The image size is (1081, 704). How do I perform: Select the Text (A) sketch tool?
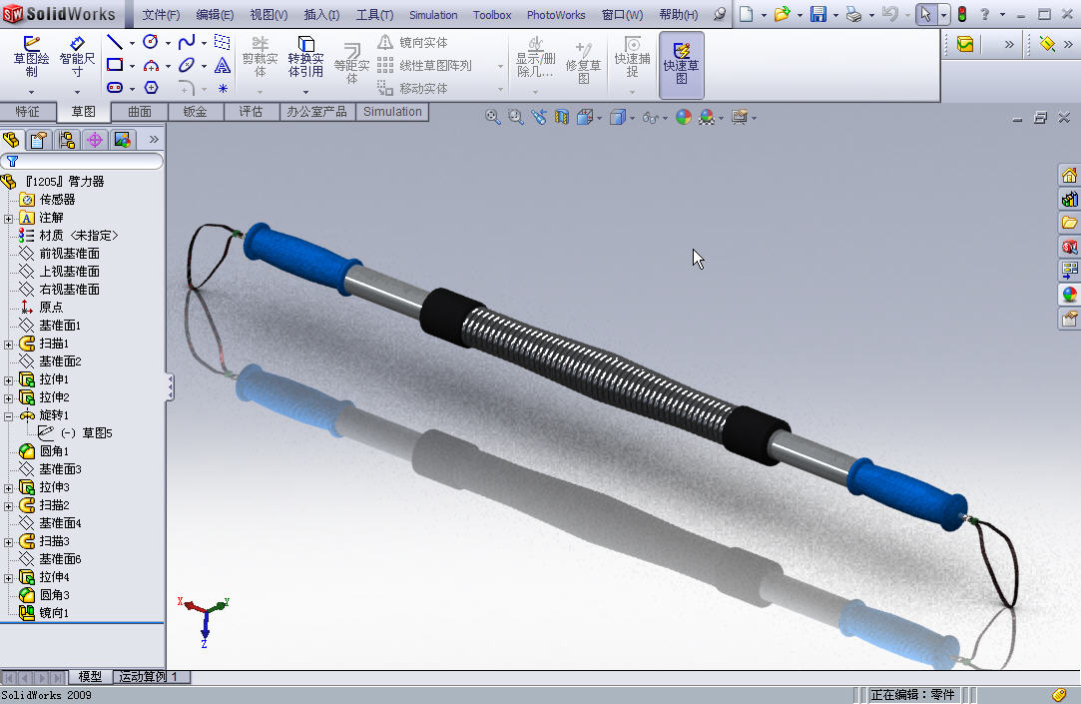pyautogui.click(x=222, y=66)
